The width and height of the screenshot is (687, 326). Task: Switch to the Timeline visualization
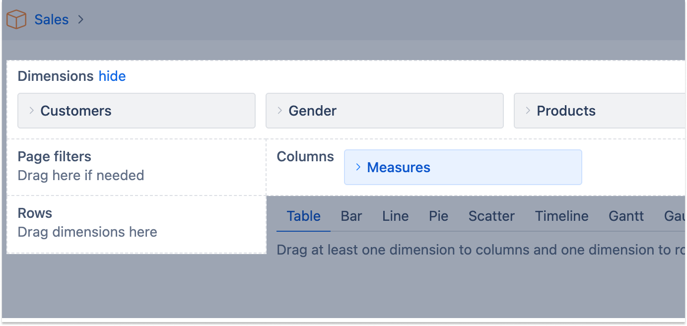pos(561,216)
